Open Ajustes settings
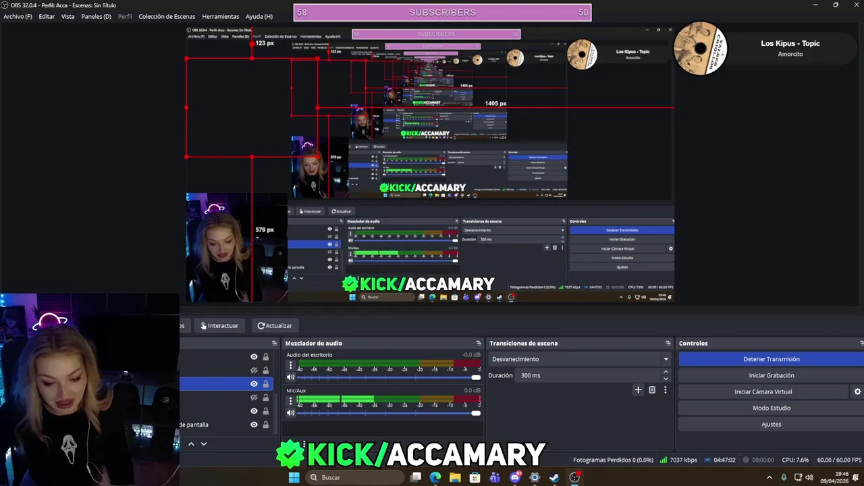Viewport: 864px width, 486px height. [x=772, y=424]
